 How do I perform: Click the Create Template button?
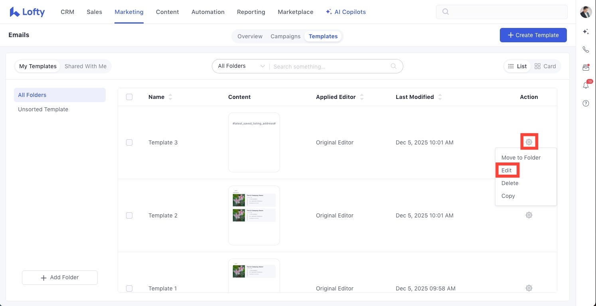(x=533, y=35)
